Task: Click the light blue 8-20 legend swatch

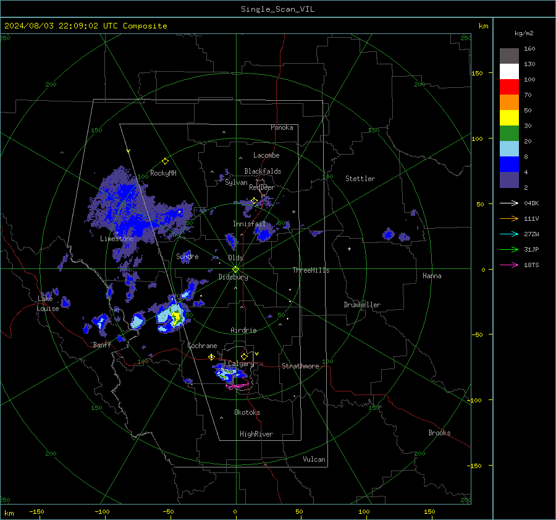Action: 509,149
